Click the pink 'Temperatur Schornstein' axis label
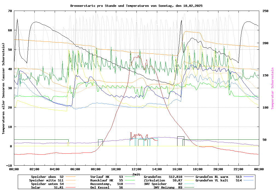 coord(272,88)
